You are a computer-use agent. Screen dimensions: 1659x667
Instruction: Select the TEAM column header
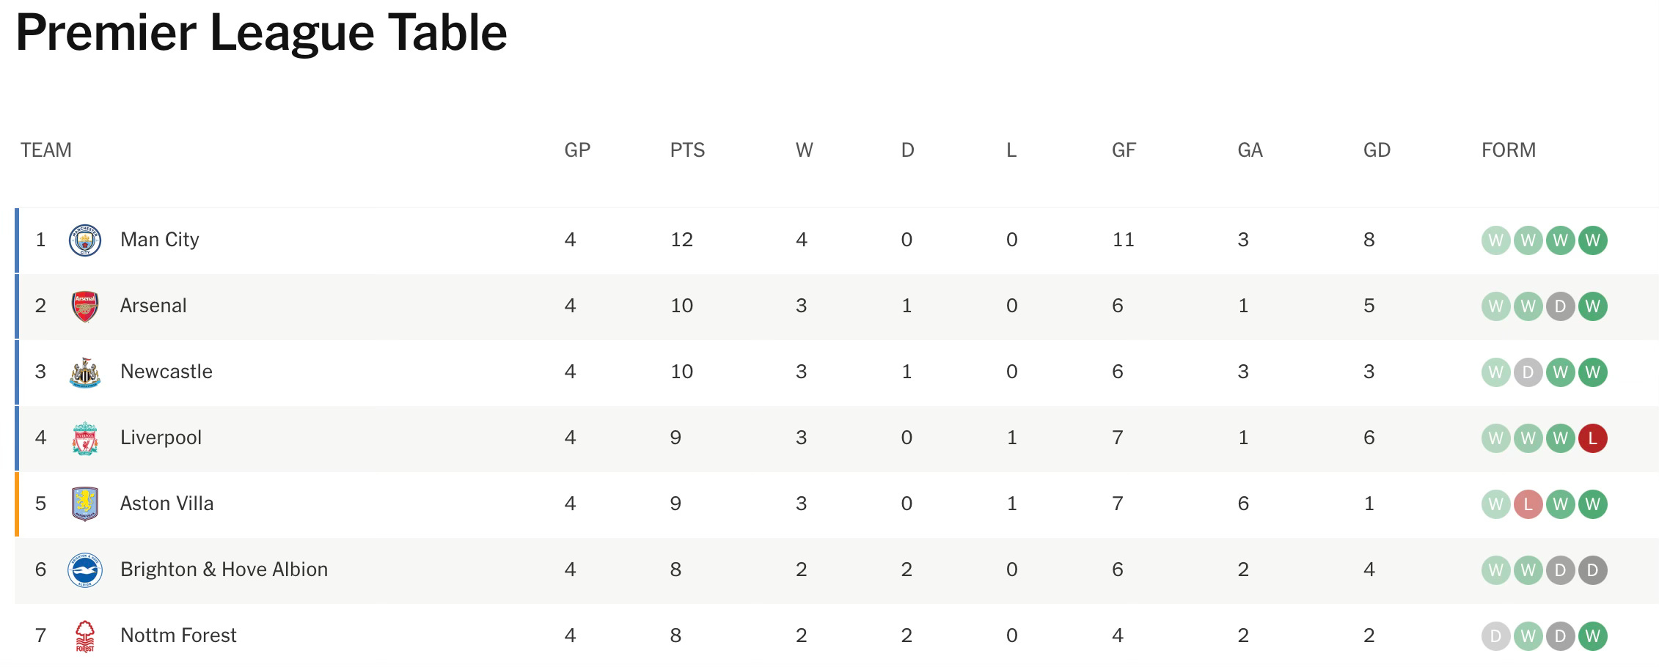click(45, 150)
